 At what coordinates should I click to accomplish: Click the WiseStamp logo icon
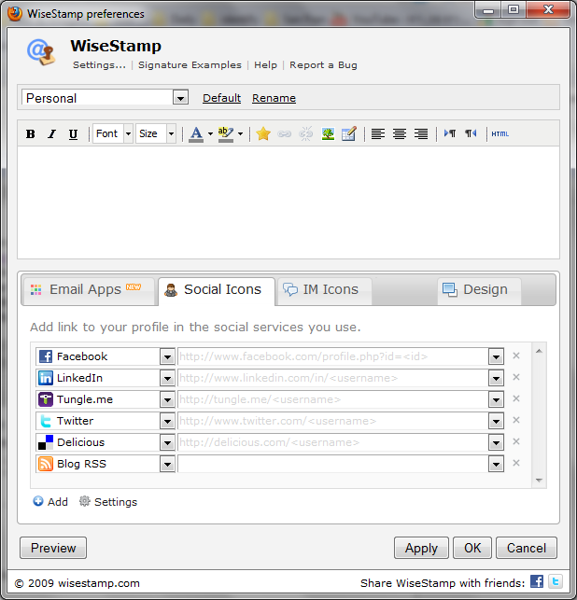pos(41,51)
